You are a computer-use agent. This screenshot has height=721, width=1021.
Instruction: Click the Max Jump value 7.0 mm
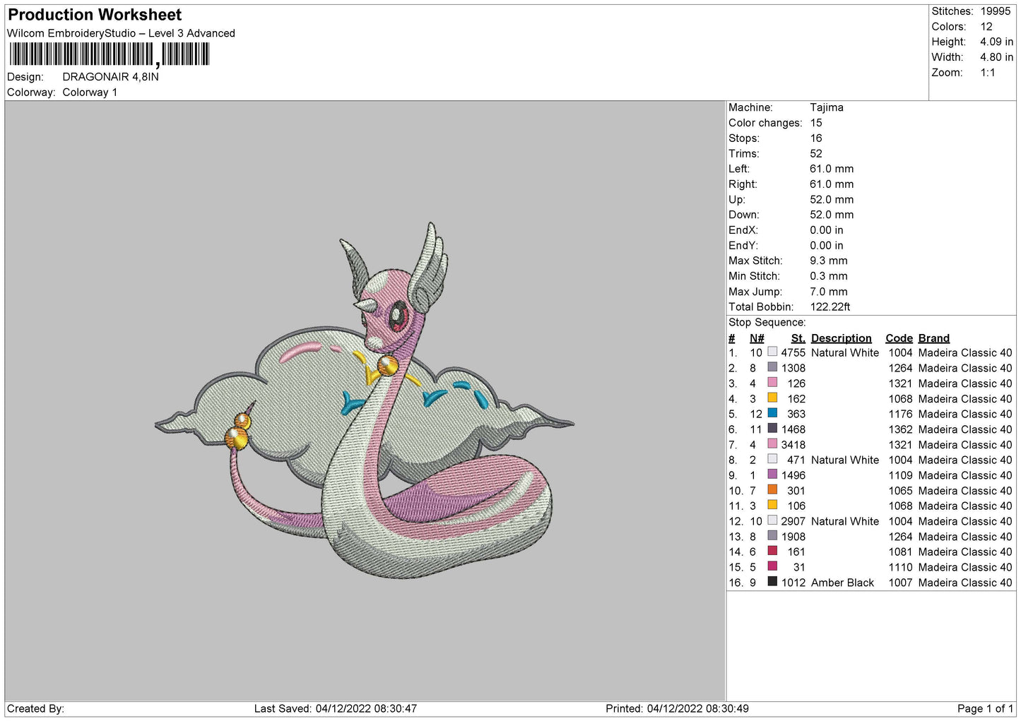click(x=829, y=292)
